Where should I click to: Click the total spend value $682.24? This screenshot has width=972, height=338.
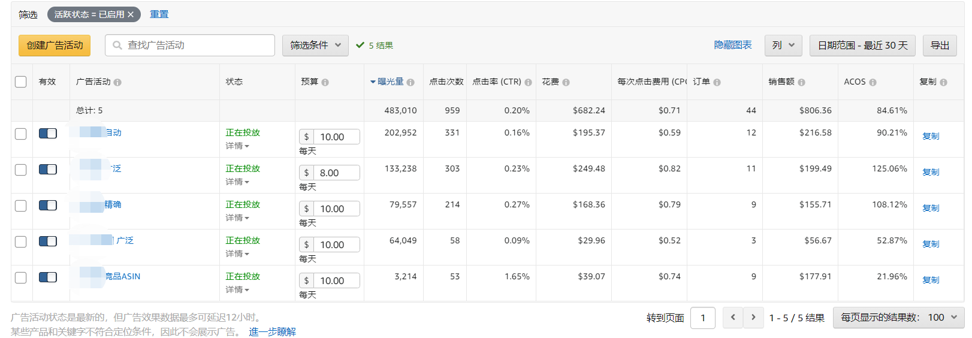click(588, 110)
